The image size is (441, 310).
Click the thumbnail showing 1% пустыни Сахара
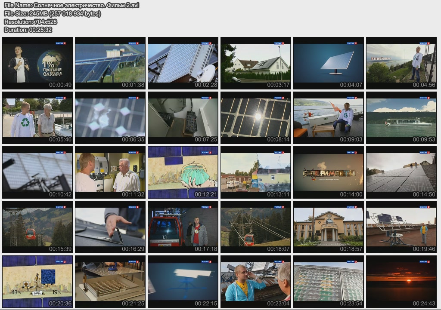(37, 63)
